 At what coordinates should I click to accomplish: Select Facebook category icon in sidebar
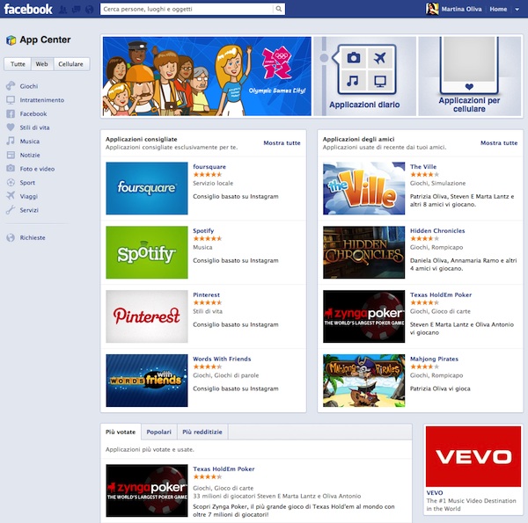(11, 113)
